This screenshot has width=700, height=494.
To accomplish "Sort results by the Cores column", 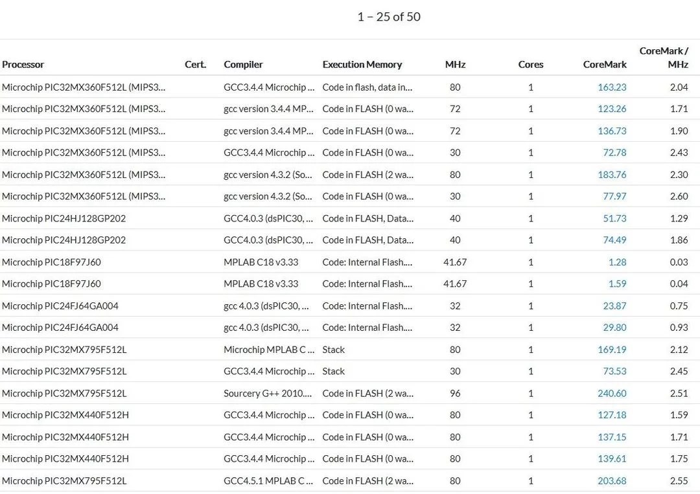I will click(531, 64).
